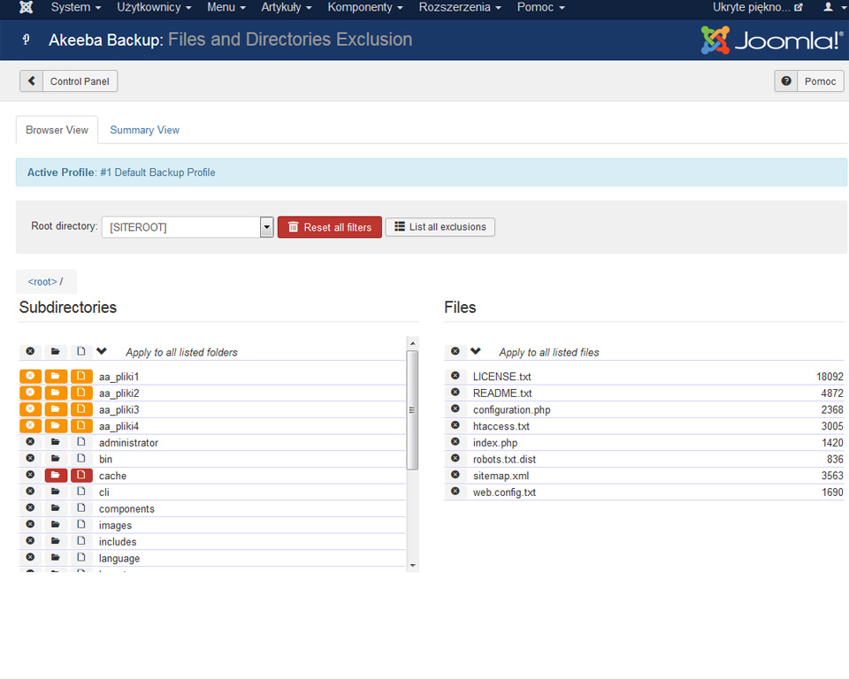Click the exclude icon for administrator folder
Image resolution: width=849 pixels, height=679 pixels.
30,442
